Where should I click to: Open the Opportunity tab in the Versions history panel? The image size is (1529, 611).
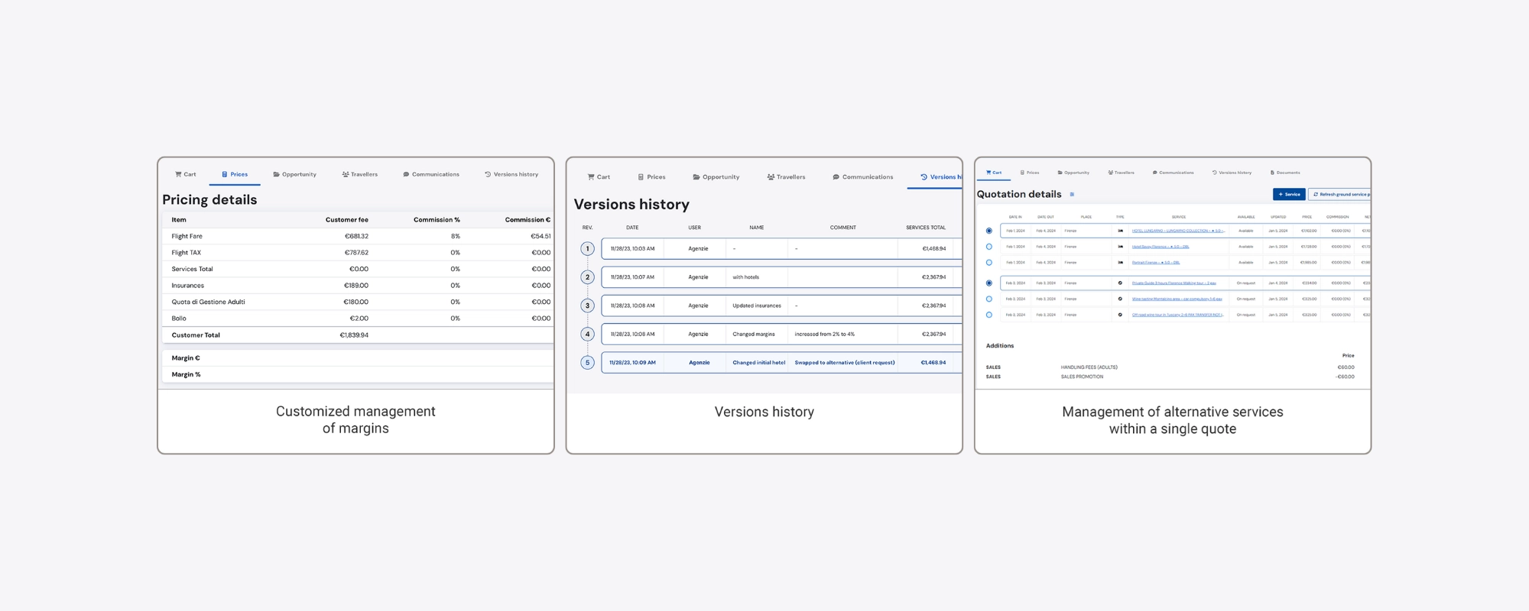tap(716, 177)
